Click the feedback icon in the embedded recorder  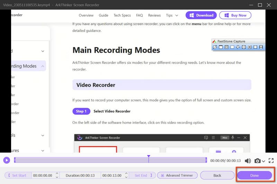tap(206, 138)
